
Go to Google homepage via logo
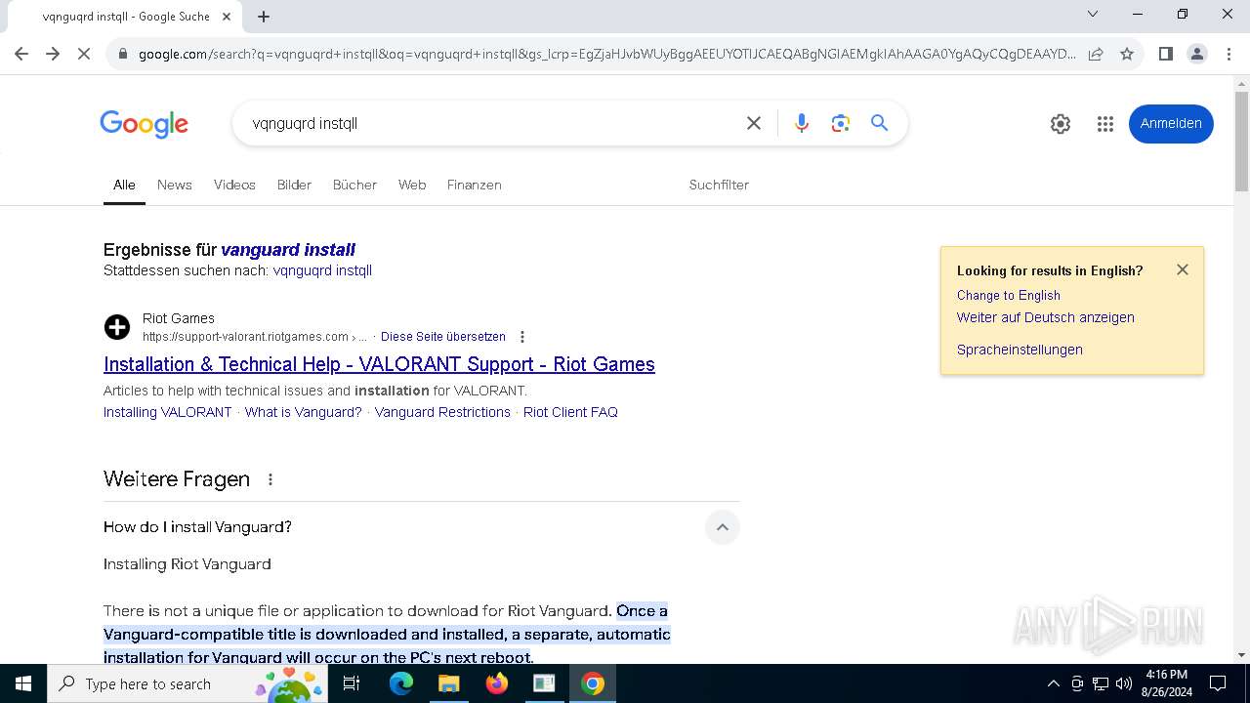tap(144, 124)
